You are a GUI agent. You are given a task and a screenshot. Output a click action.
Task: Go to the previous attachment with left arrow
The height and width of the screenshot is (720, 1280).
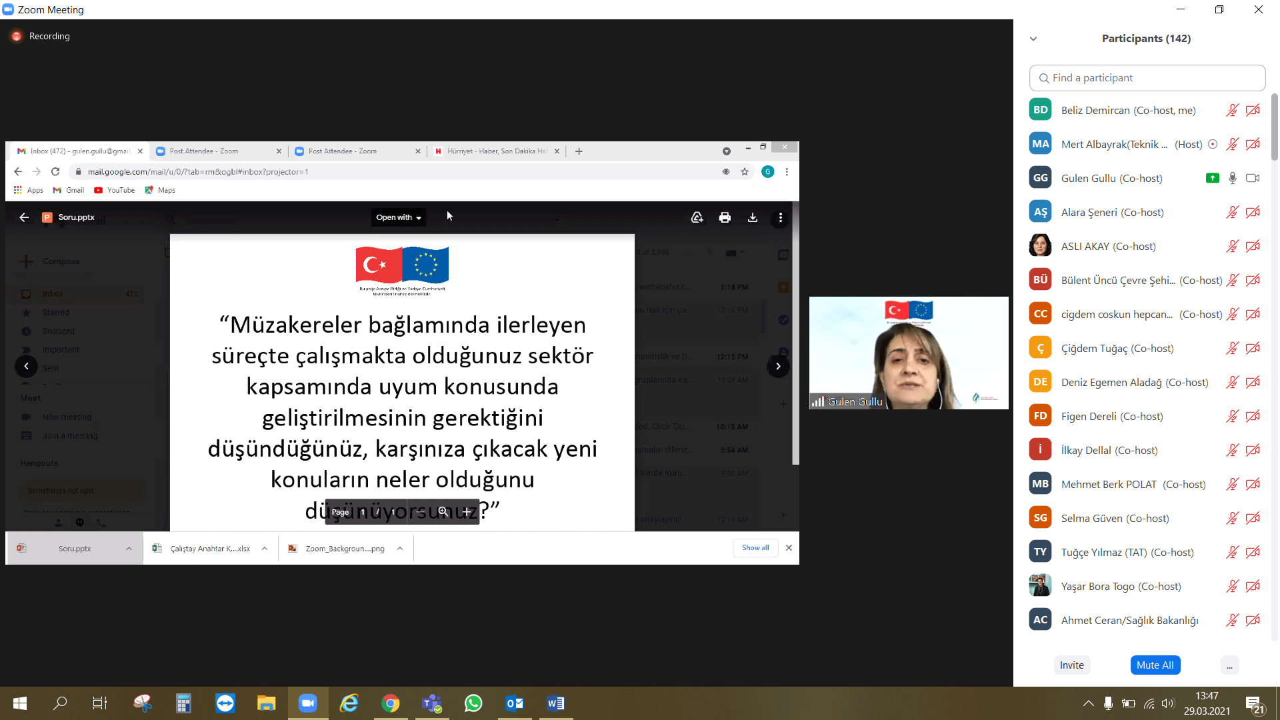point(26,366)
